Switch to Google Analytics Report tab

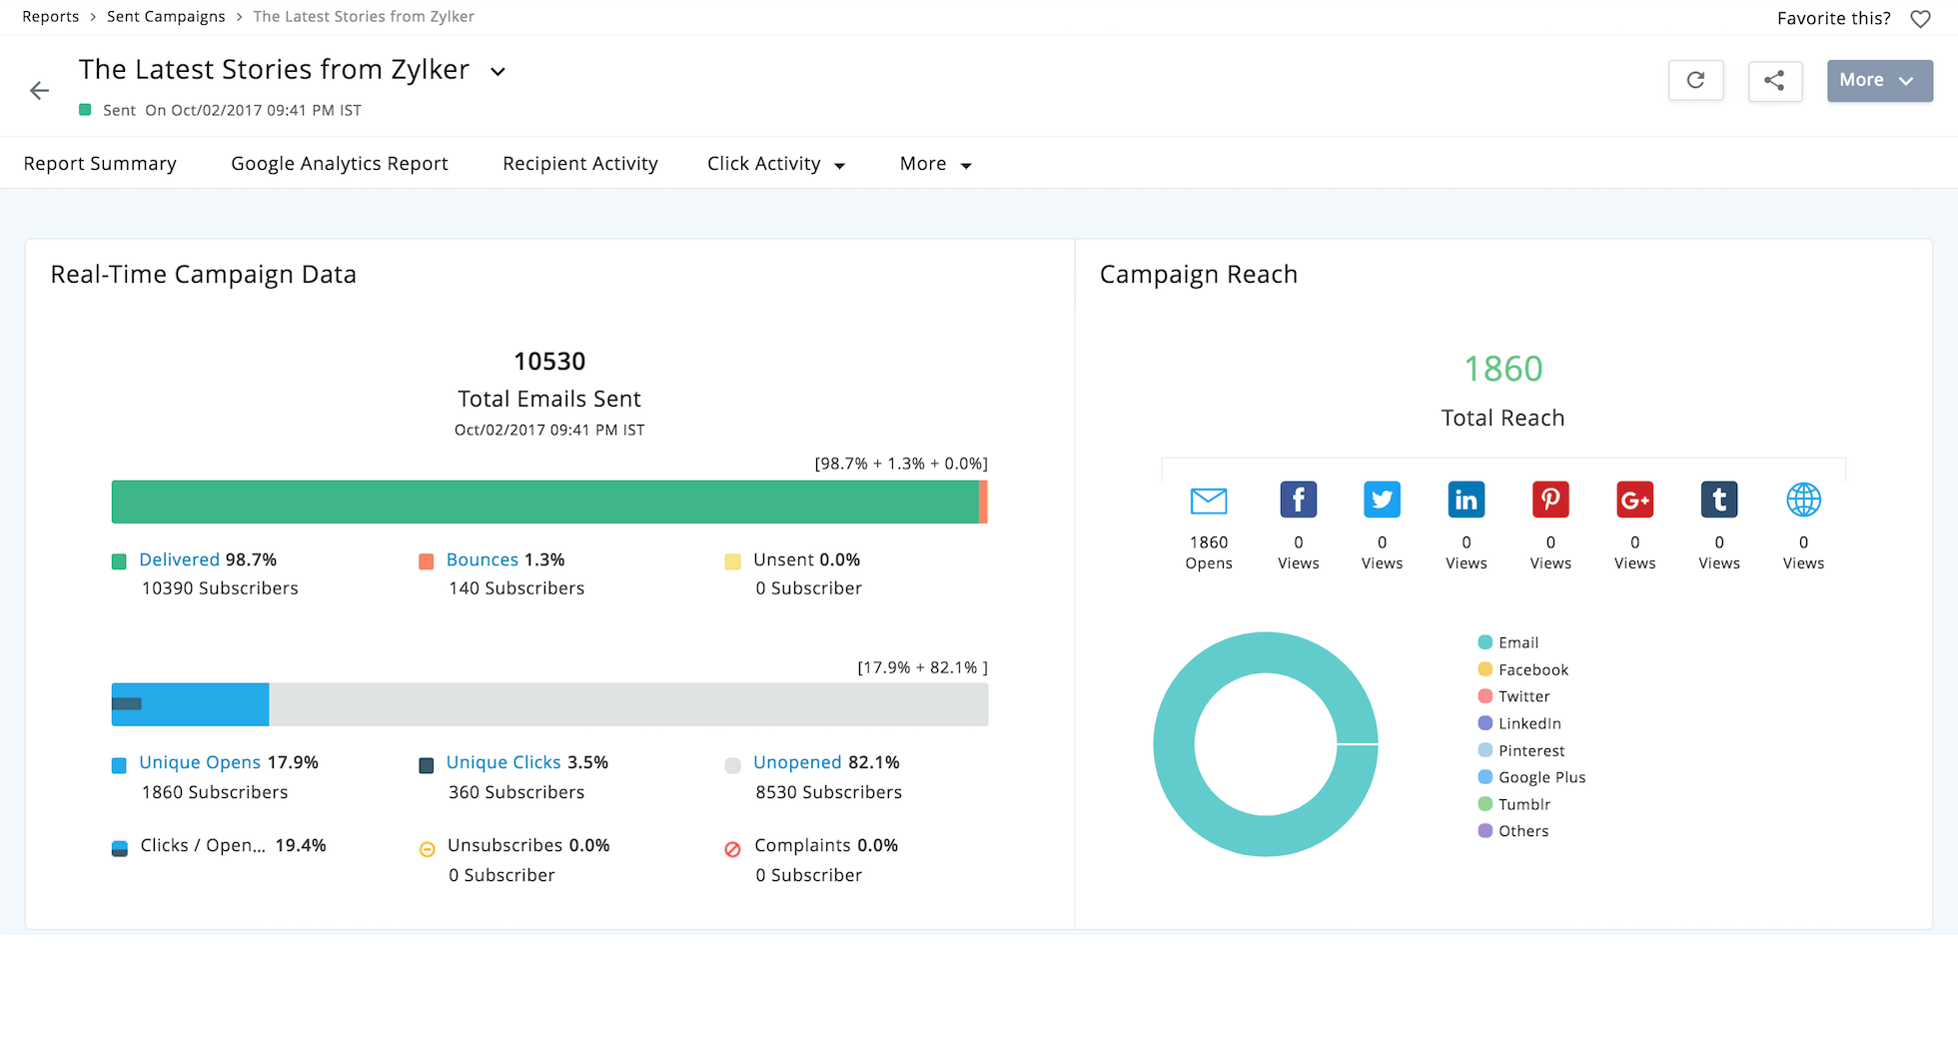tap(339, 164)
